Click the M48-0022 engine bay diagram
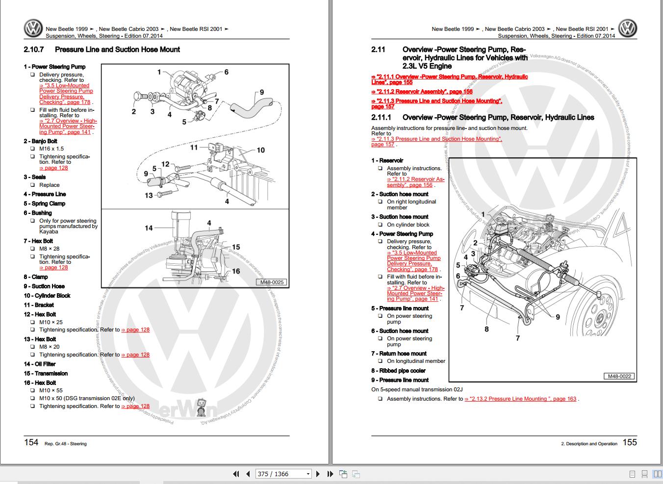This screenshot has width=663, height=484. tap(543, 270)
